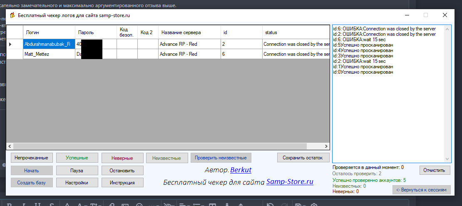This screenshot has width=462, height=206.
Task: Click Код безоп. column header
Action: pyautogui.click(x=127, y=32)
